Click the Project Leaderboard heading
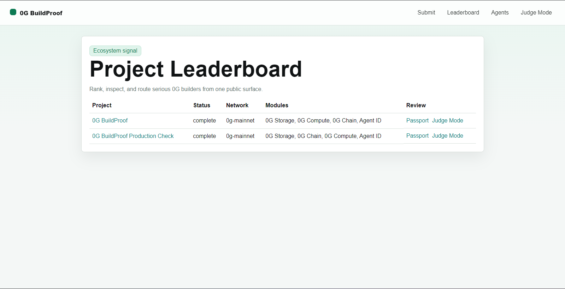The height and width of the screenshot is (289, 565). point(196,69)
